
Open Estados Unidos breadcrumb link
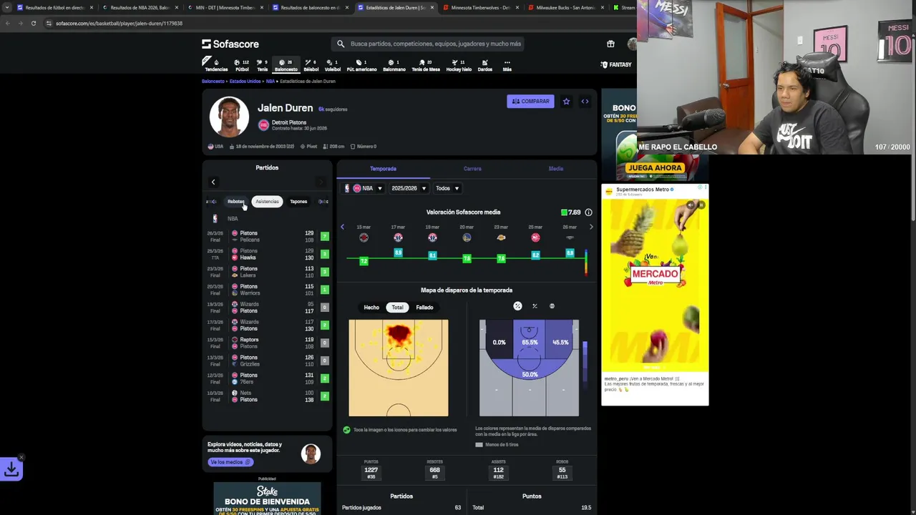(245, 82)
